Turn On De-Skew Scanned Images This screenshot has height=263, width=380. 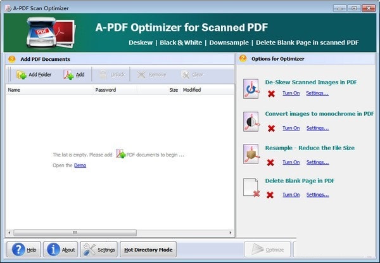point(291,93)
